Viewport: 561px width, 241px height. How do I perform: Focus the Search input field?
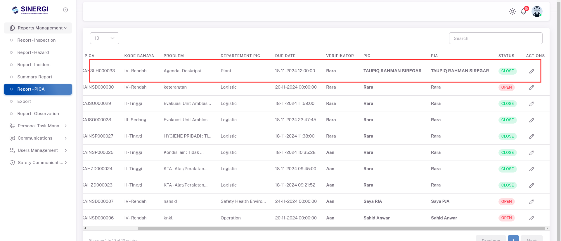(x=496, y=38)
